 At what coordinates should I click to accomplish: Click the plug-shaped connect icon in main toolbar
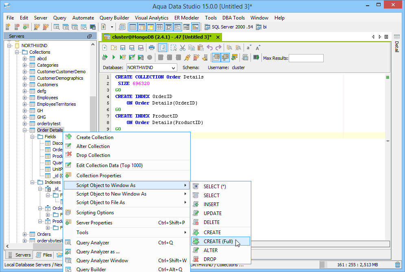[x=37, y=26]
